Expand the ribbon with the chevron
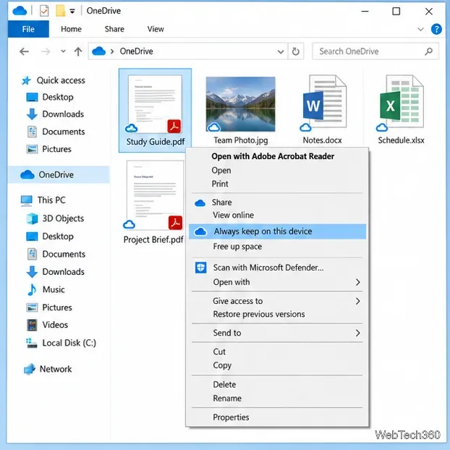The width and height of the screenshot is (450, 450). [x=420, y=29]
